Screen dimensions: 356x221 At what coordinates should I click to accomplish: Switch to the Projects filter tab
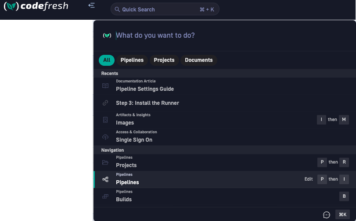[164, 60]
